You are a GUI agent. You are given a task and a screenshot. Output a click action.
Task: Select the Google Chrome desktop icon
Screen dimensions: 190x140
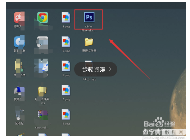(x=43, y=17)
